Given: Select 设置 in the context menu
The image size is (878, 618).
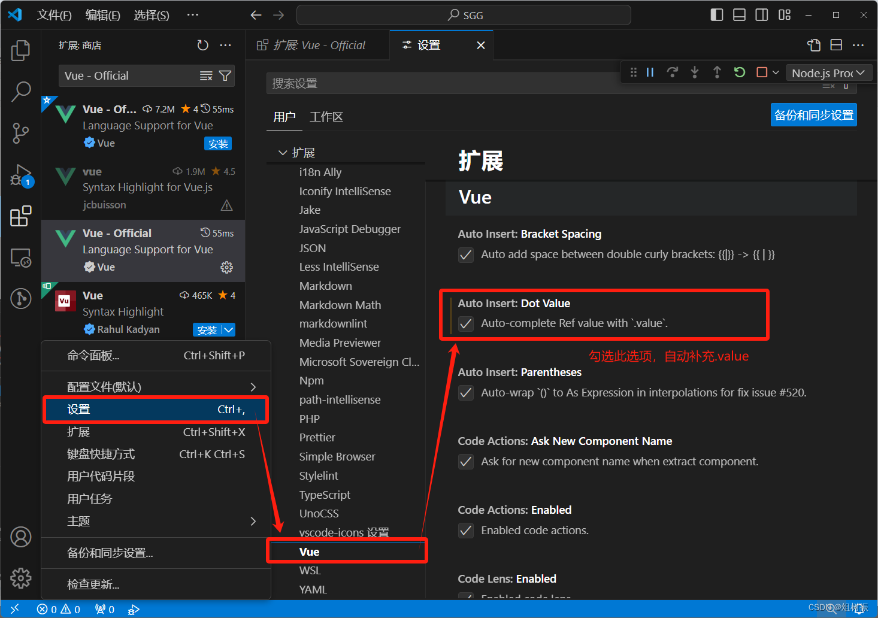Looking at the screenshot, I should point(156,410).
